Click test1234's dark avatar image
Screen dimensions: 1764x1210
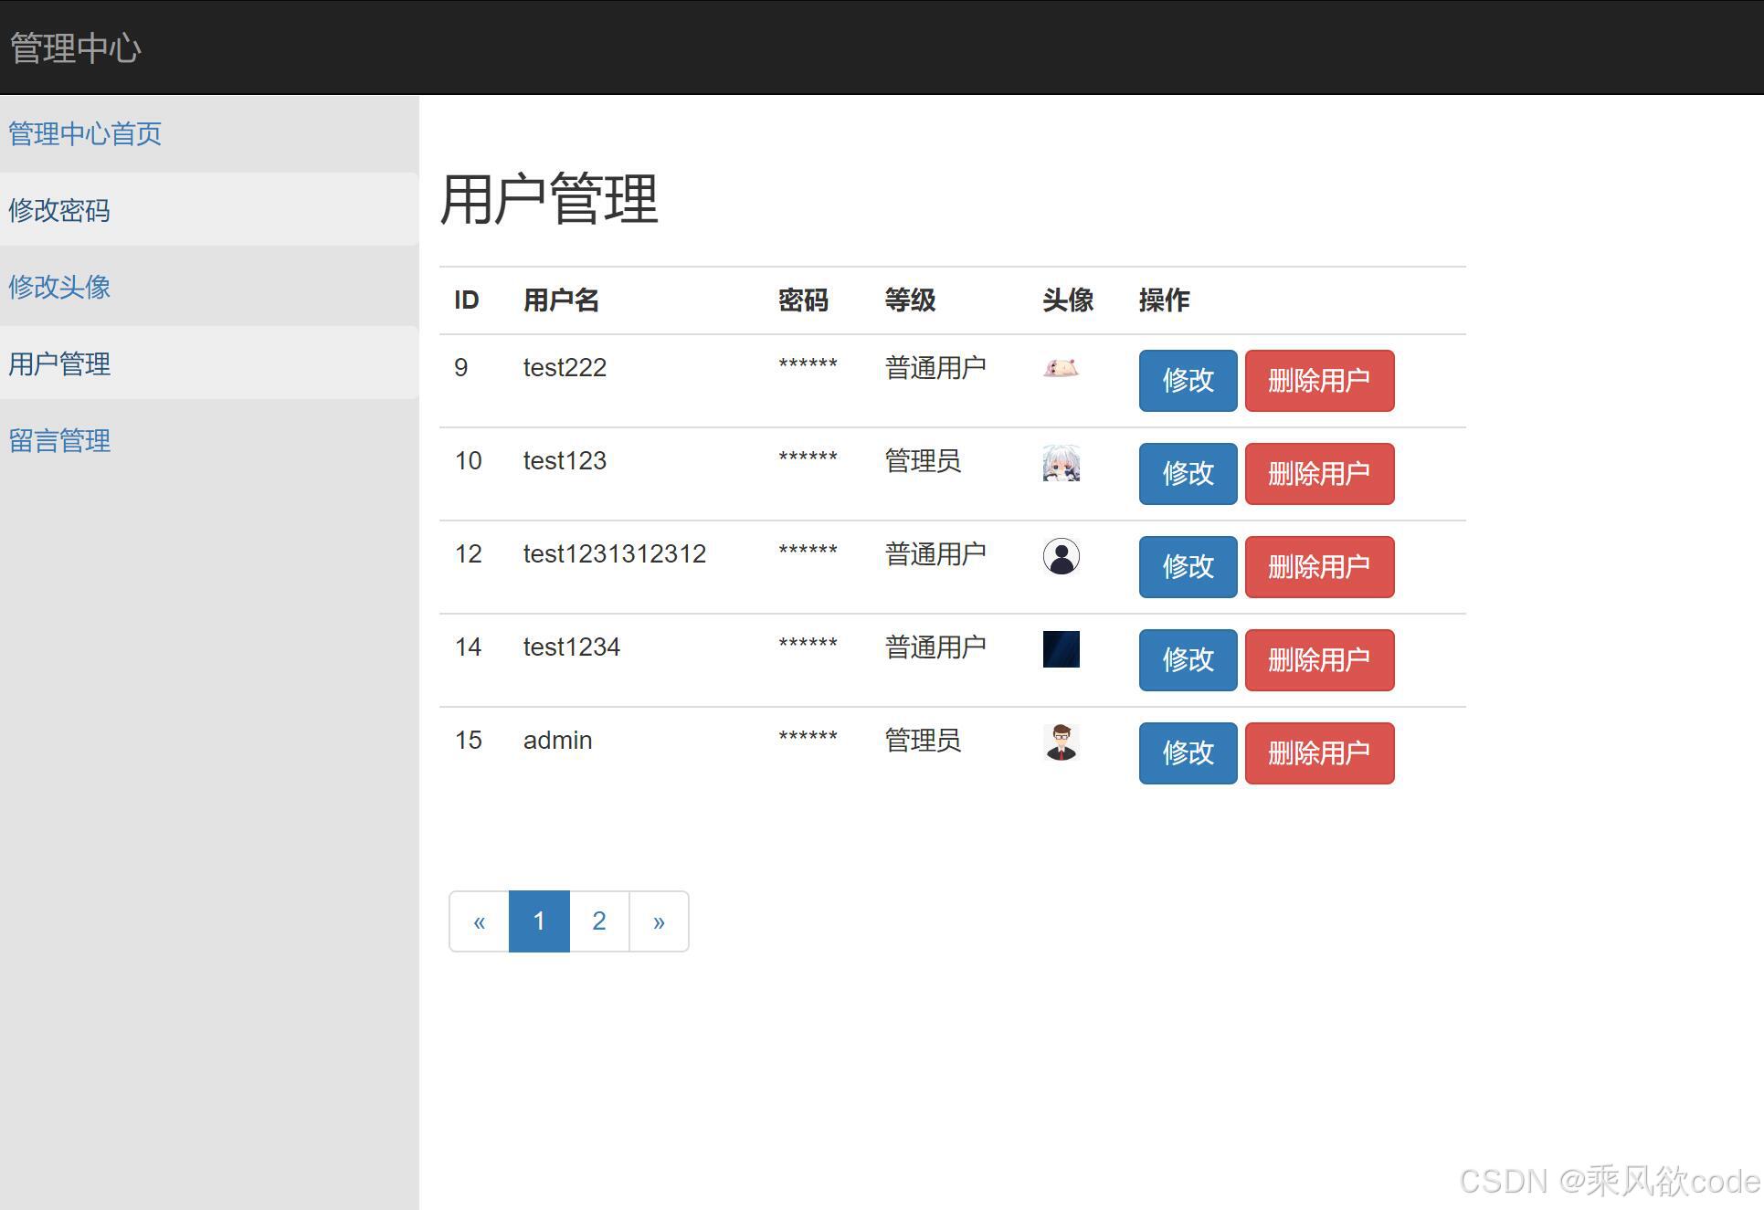(x=1061, y=648)
